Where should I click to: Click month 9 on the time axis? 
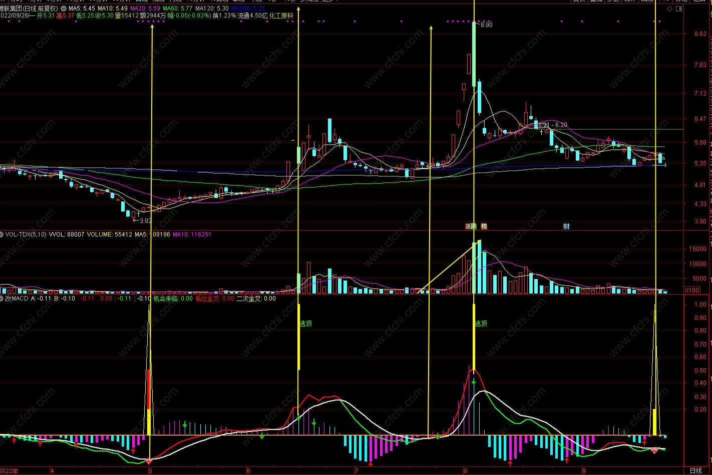[x=583, y=471]
